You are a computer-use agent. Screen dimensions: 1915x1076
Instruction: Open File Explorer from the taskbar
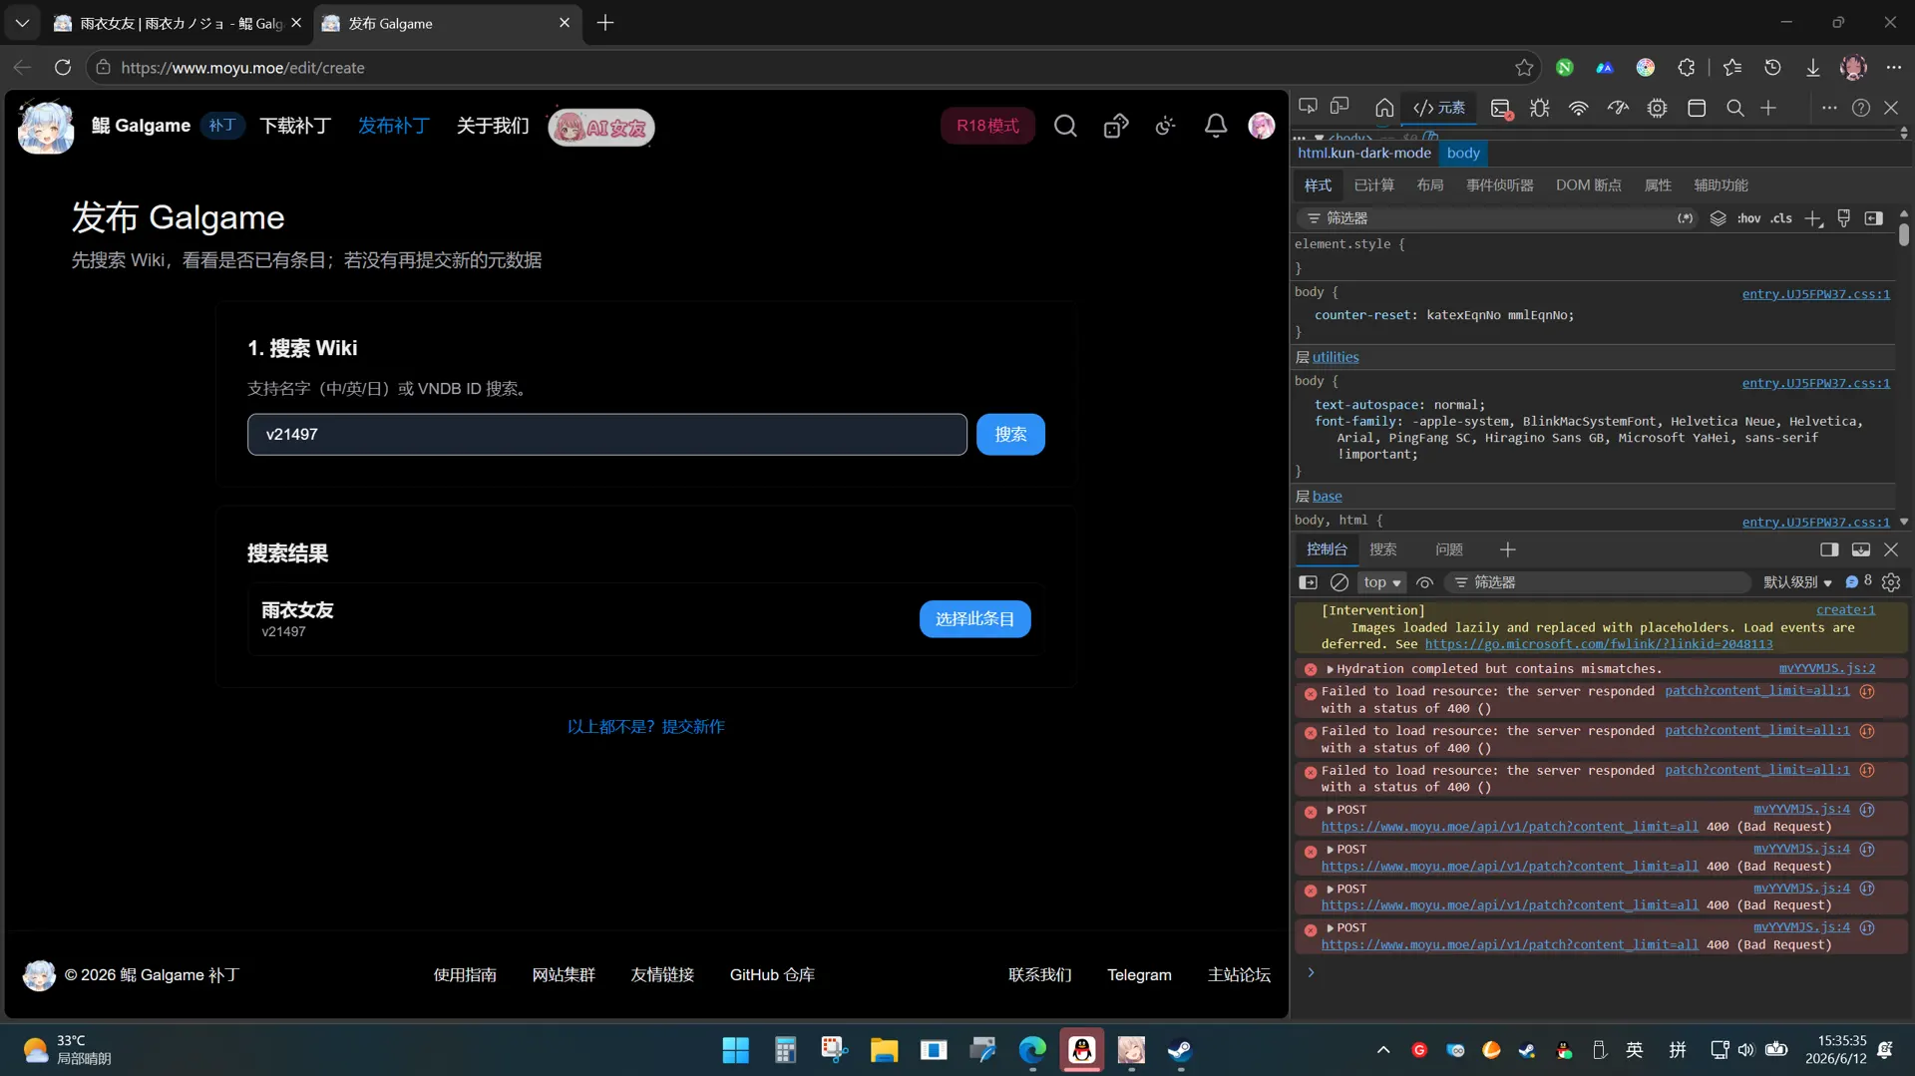point(884,1050)
